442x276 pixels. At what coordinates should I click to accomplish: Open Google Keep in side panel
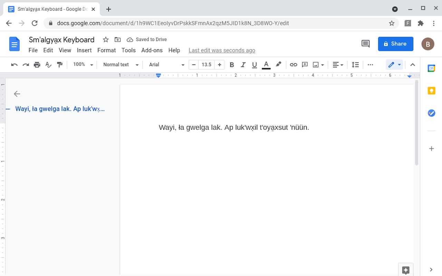point(431,91)
